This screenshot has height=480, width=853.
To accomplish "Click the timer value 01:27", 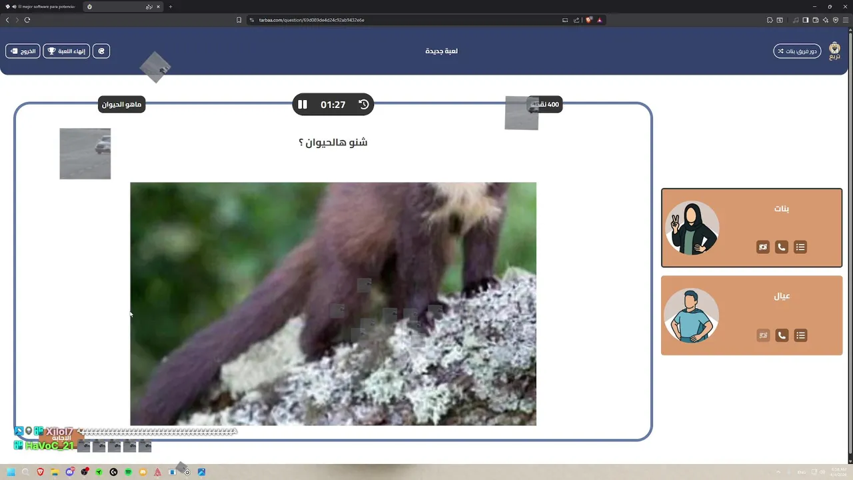I will 333,105.
